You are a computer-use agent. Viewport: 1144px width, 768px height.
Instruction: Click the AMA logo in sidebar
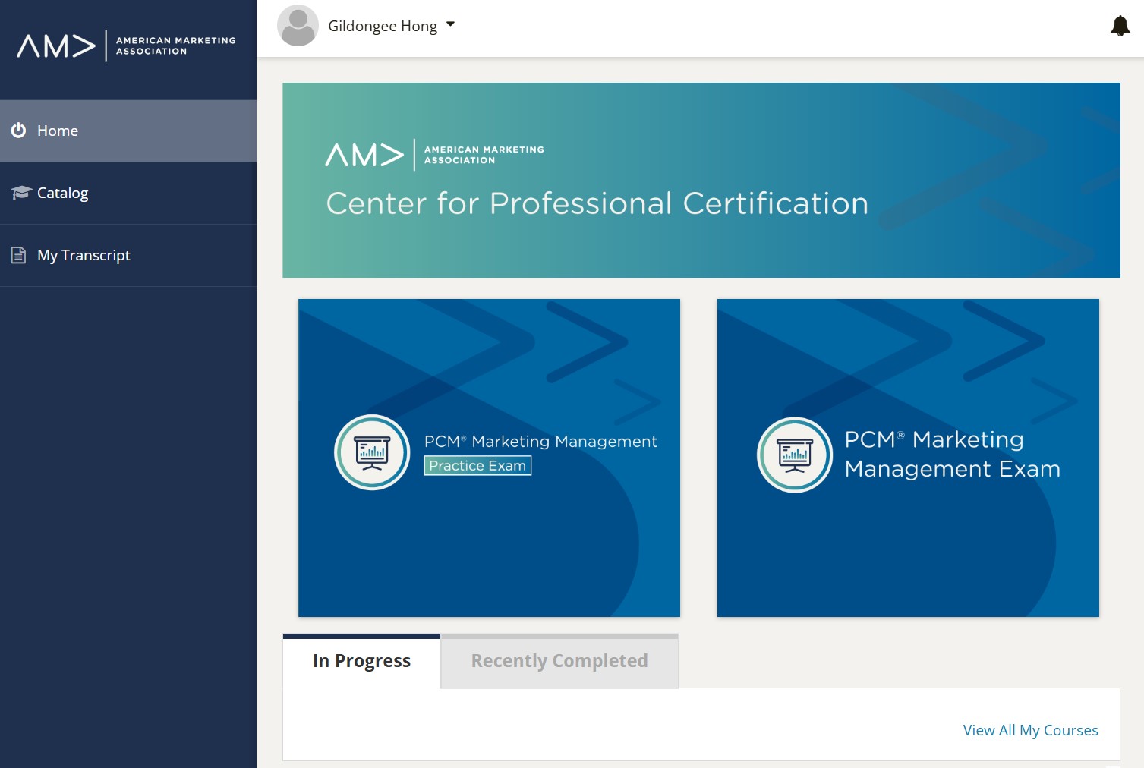(x=127, y=46)
